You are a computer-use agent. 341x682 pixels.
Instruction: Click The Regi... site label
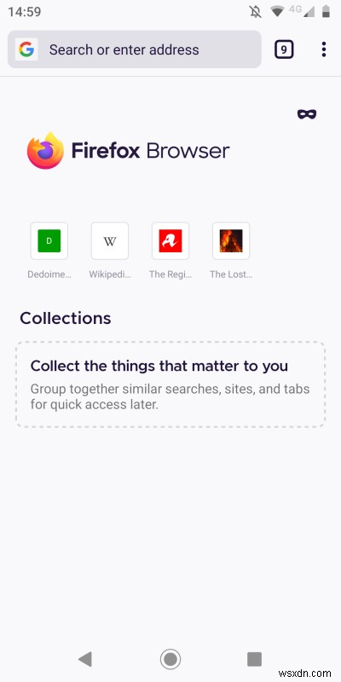(170, 275)
